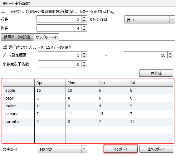Click pear's May cell value 4

pos(81,98)
